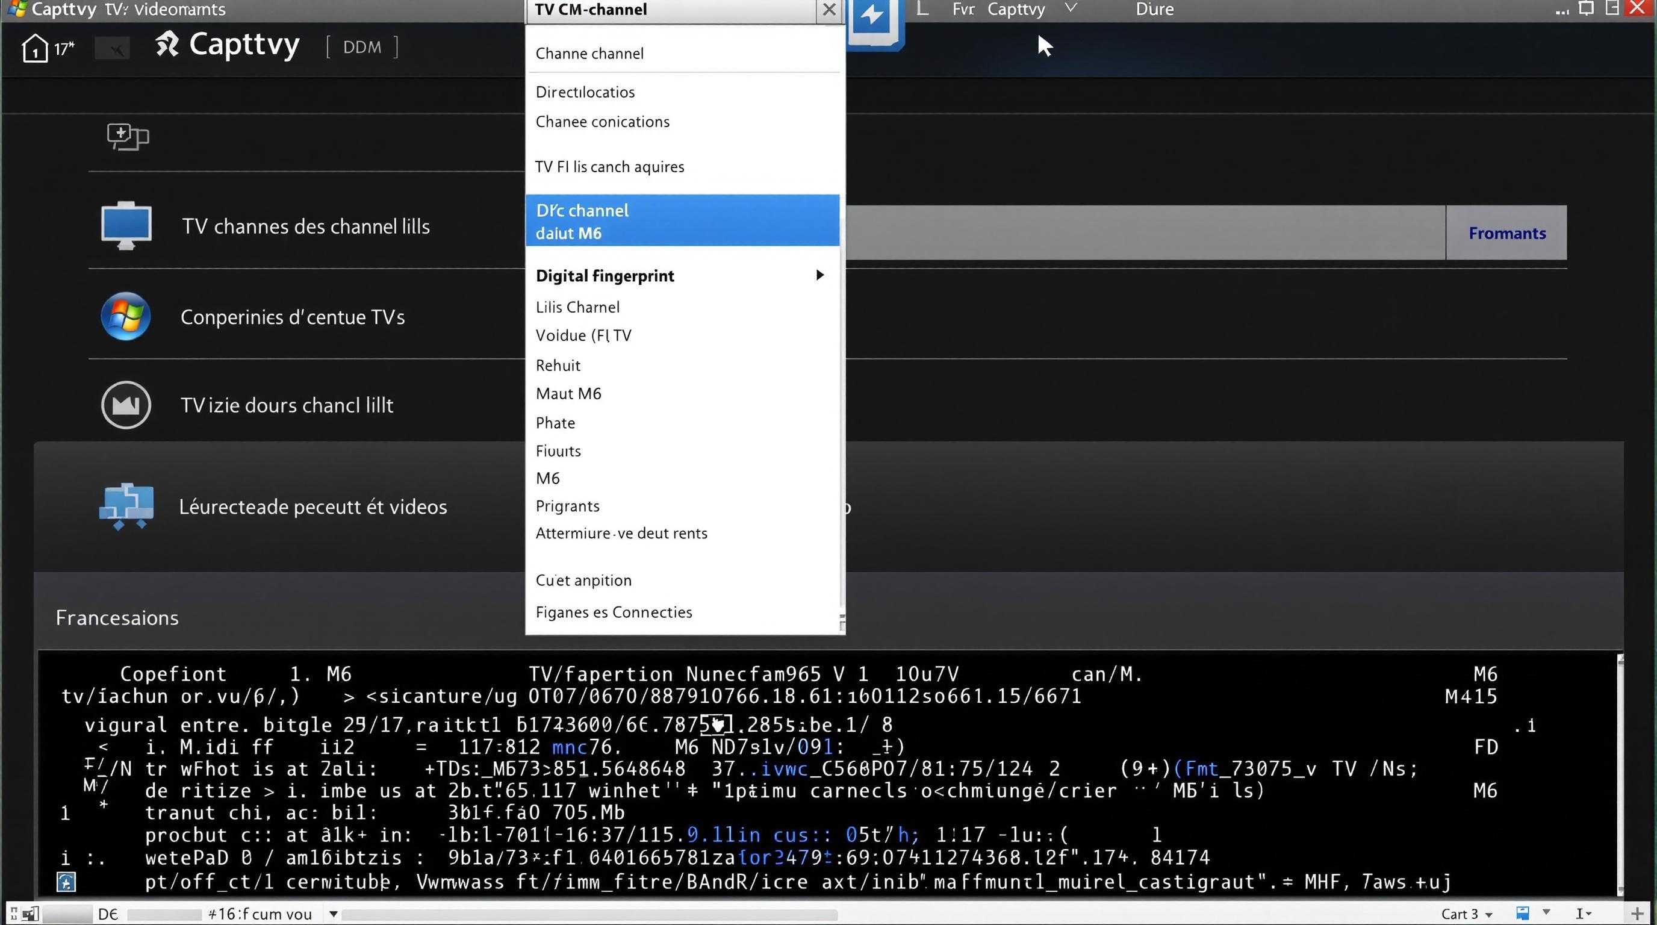Click the Capttvy logo icon
Image resolution: width=1657 pixels, height=925 pixels.
[167, 44]
